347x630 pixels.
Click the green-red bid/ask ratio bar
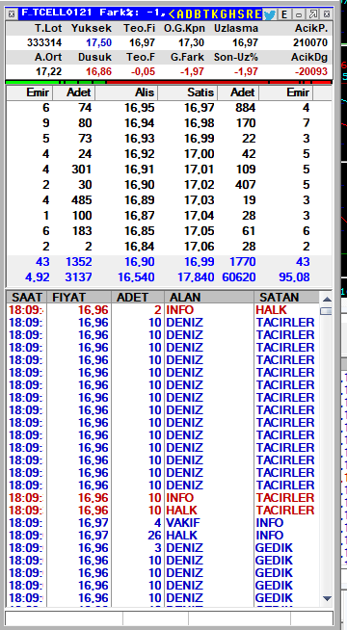169,83
